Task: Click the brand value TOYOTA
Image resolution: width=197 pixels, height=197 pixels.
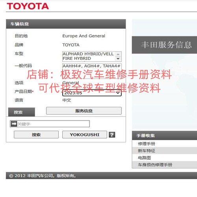Action: click(71, 45)
